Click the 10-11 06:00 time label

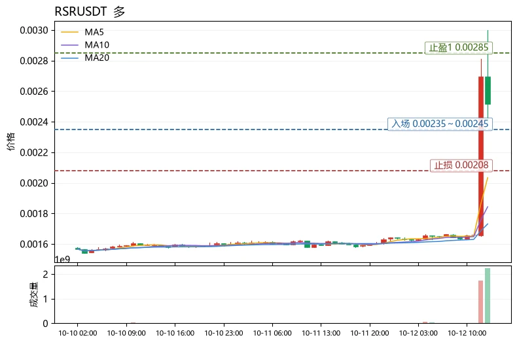click(272, 333)
